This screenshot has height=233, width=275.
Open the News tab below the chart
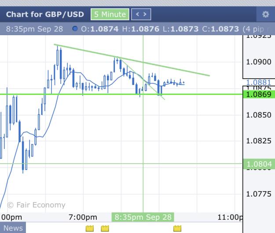(x=13, y=228)
